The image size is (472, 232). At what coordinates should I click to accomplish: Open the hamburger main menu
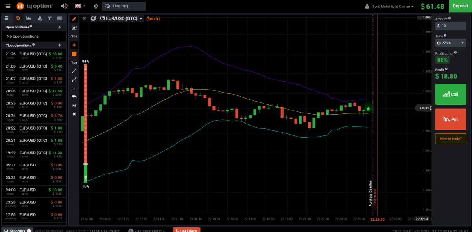click(8, 6)
